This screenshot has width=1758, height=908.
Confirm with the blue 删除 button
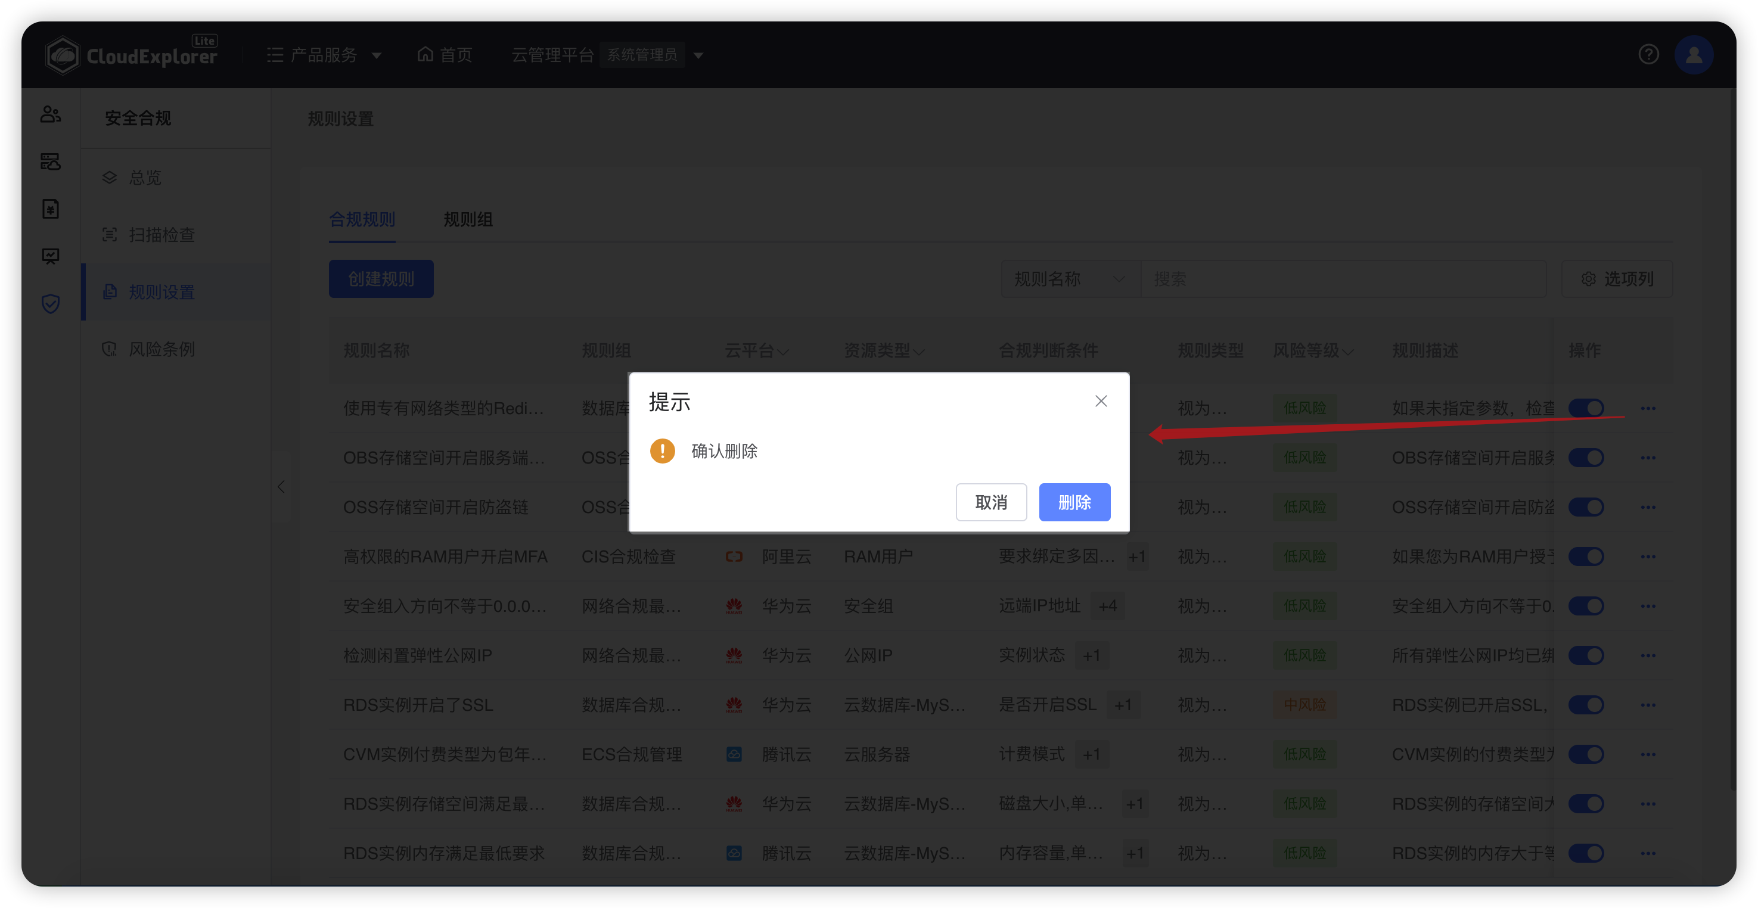(x=1074, y=502)
